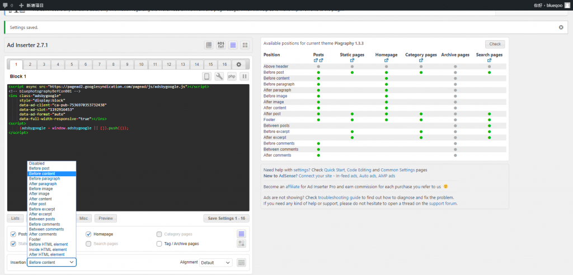Expand the Alignment dropdown

pyautogui.click(x=216, y=262)
